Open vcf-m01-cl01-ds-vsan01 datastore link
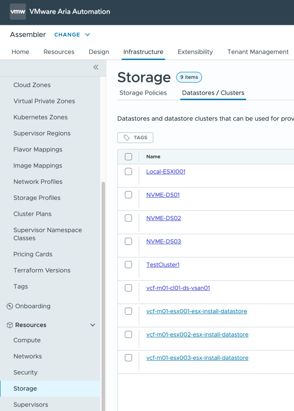Viewport: 294px width, 411px height. [178, 288]
